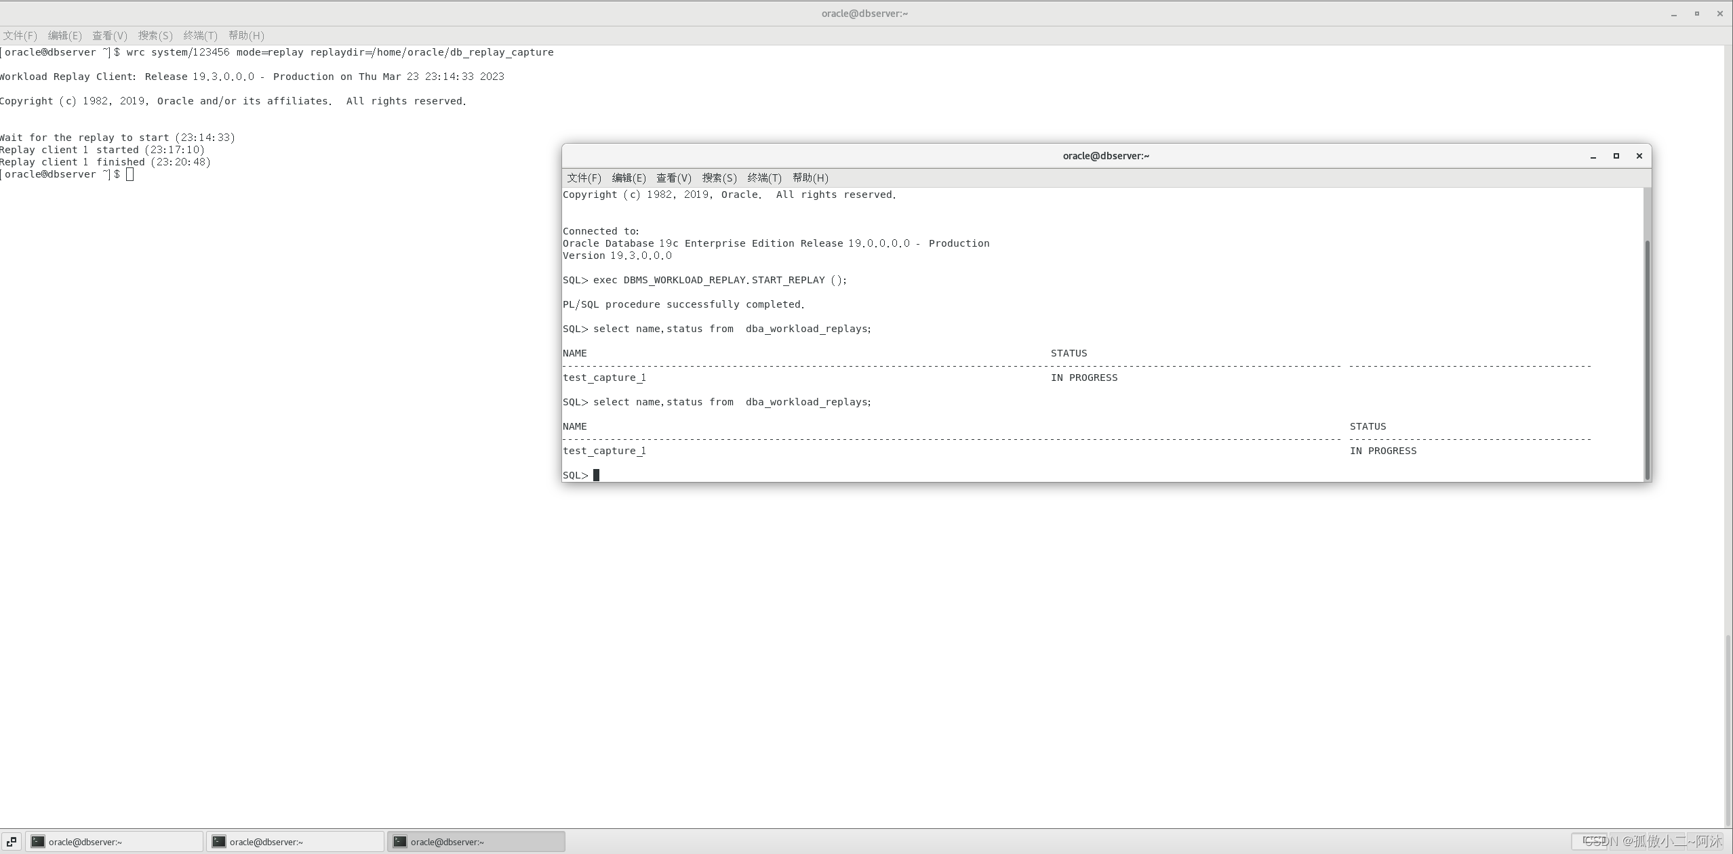Click scrollbar thumb of back terminal window
This screenshot has height=854, width=1733.
pyautogui.click(x=1728, y=731)
